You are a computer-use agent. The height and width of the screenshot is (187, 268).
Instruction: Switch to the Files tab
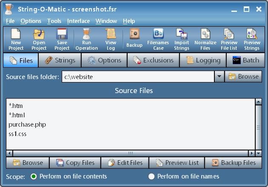coord(20,60)
